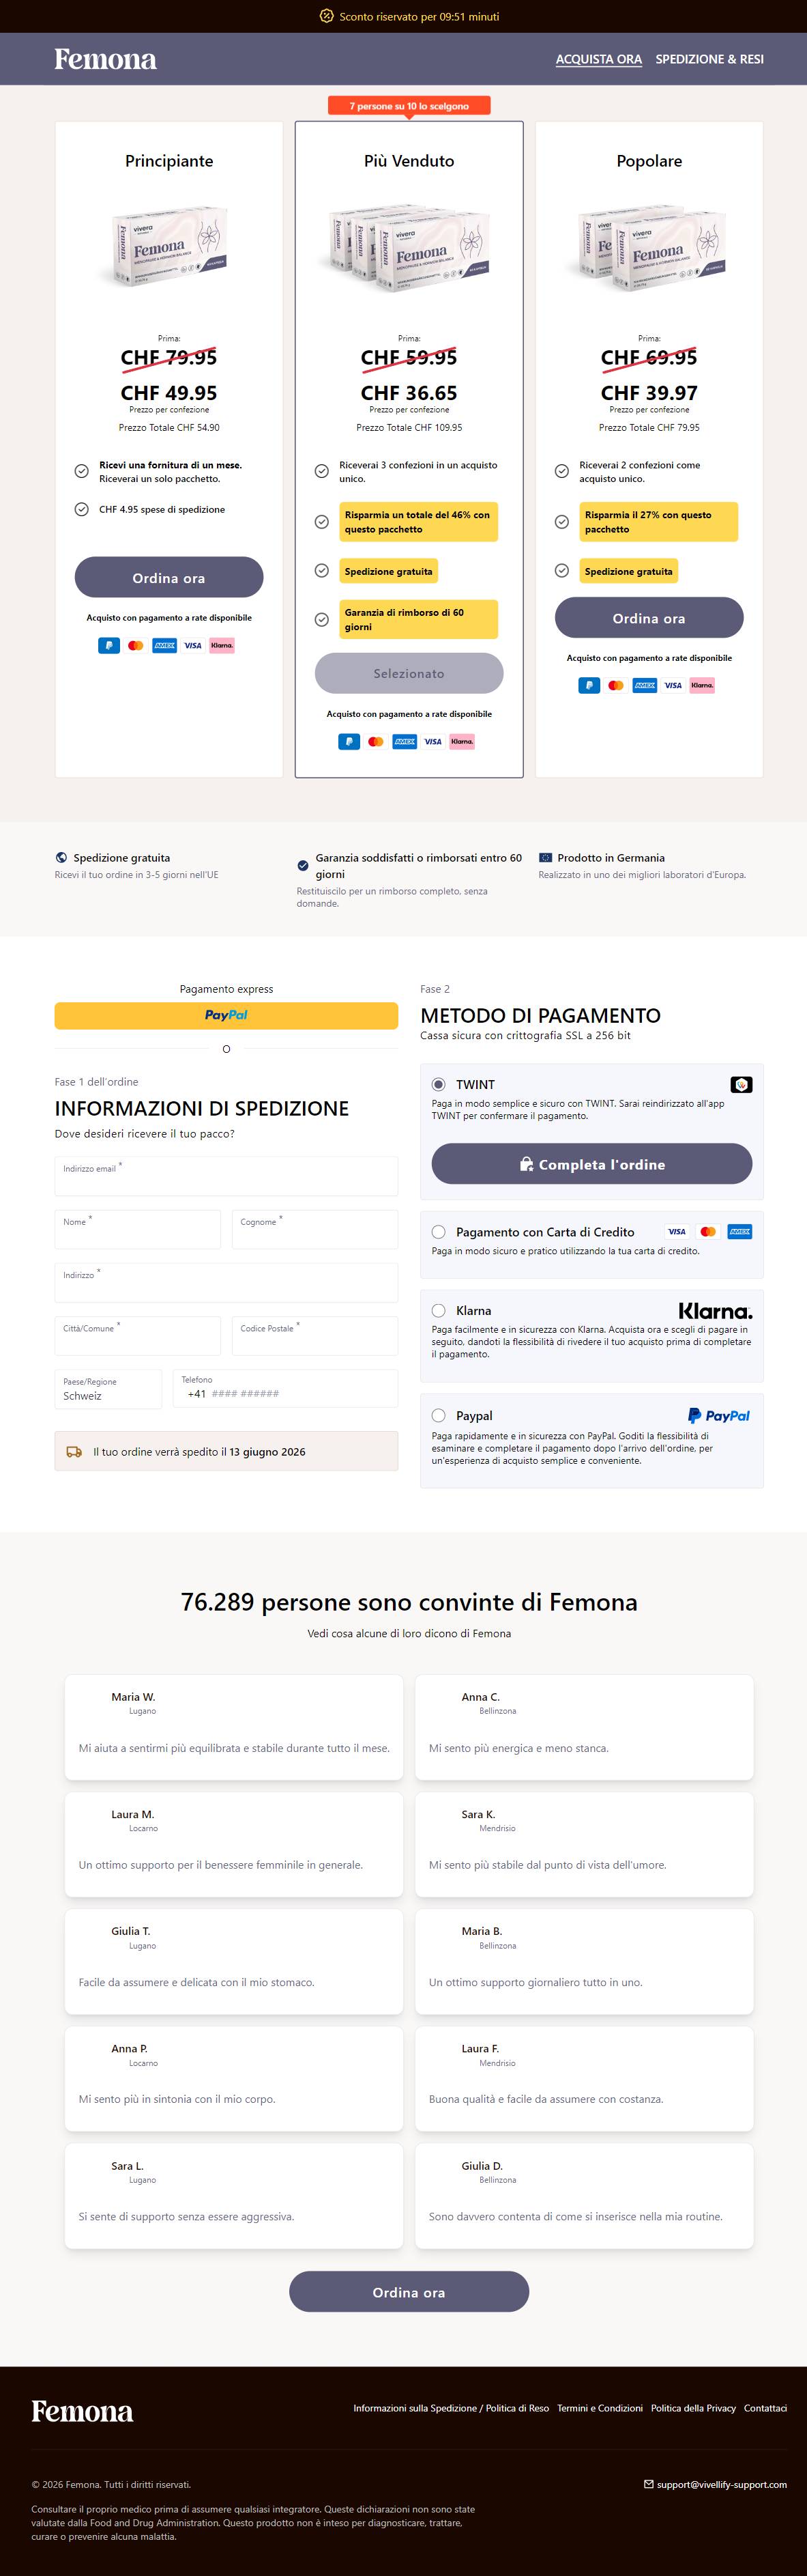The height and width of the screenshot is (2576, 807).
Task: Click the Completa l'ordine button
Action: pos(591,1164)
